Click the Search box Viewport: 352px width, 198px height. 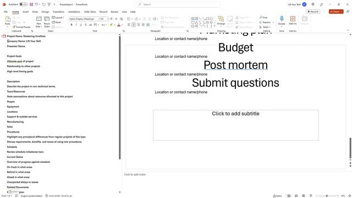tap(177, 4)
